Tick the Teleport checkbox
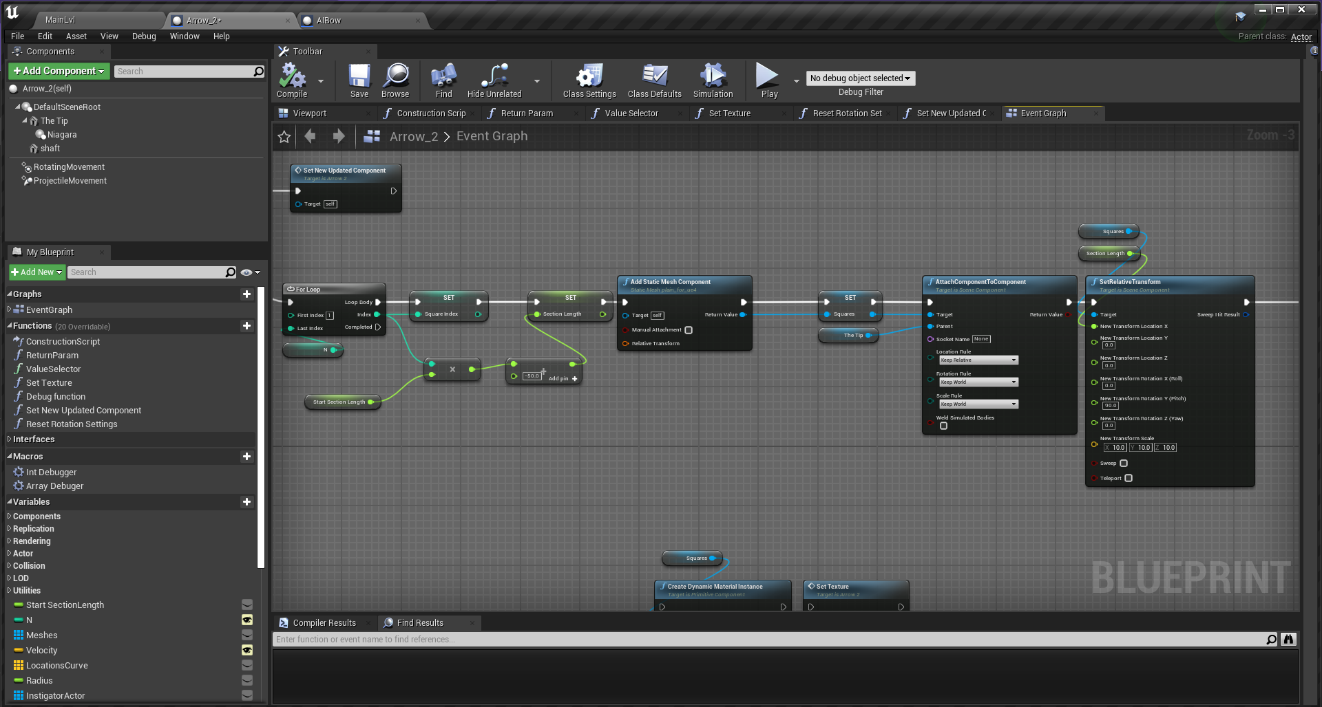 1129,479
